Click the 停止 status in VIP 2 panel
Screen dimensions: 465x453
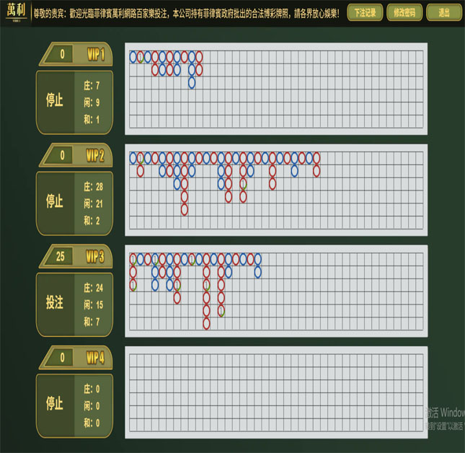click(56, 202)
